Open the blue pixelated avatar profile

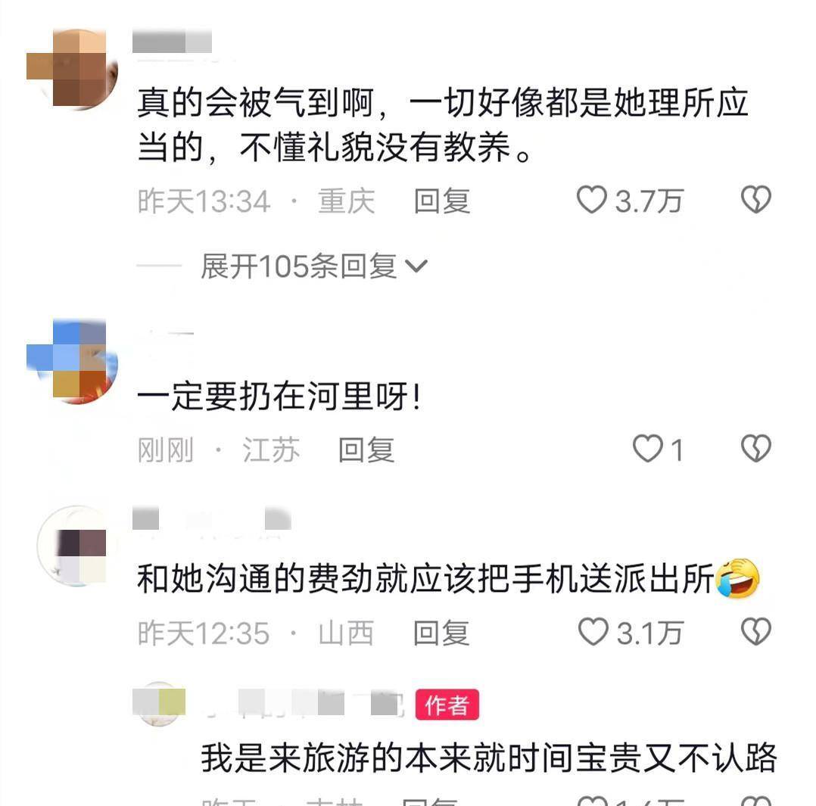click(73, 361)
